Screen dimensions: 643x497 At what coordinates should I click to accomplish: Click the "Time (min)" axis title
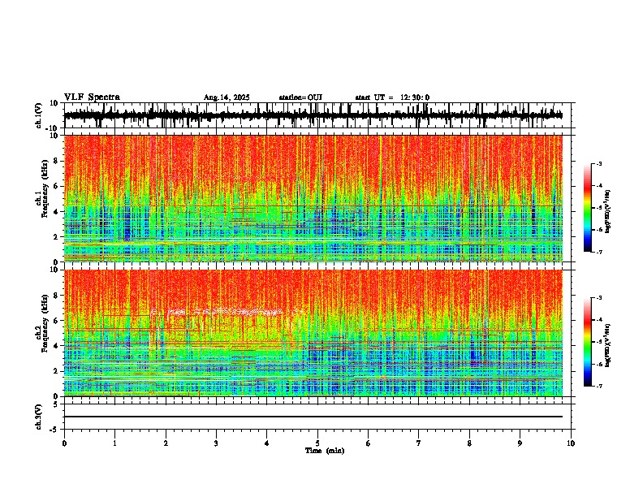tap(325, 451)
